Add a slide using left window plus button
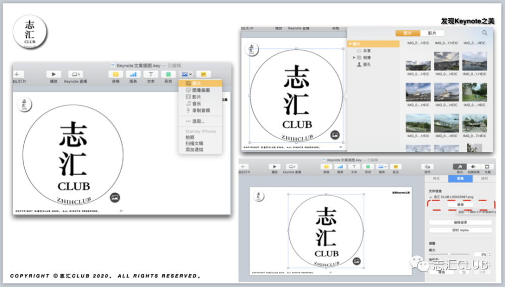The height and width of the screenshot is (287, 505). tap(17, 74)
